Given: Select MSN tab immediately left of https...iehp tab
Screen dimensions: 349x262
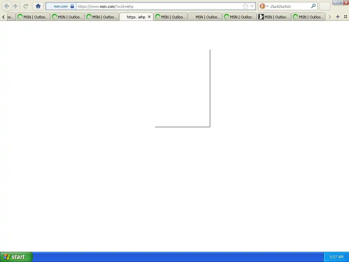Looking at the screenshot, I should [x=102, y=17].
